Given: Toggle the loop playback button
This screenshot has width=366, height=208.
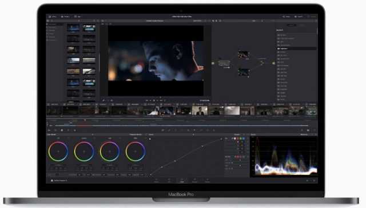Looking at the screenshot, I should pyautogui.click(x=165, y=100).
